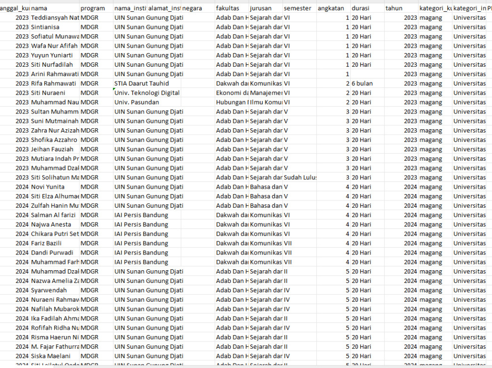Viewport: 492px width, 368px height.
Task: Click the 'negara' header cell
Action: [x=198, y=8]
